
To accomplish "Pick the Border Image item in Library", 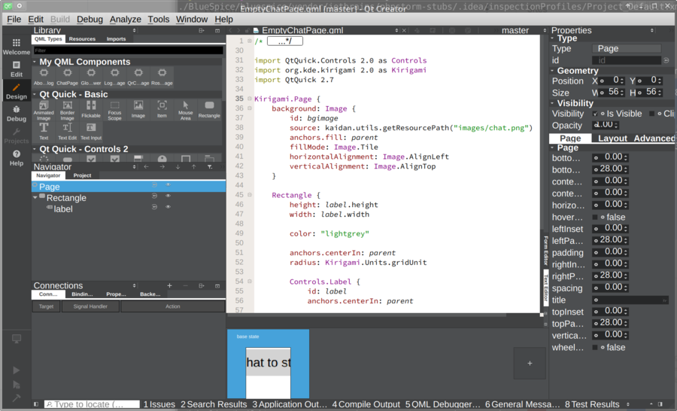I will coord(68,111).
